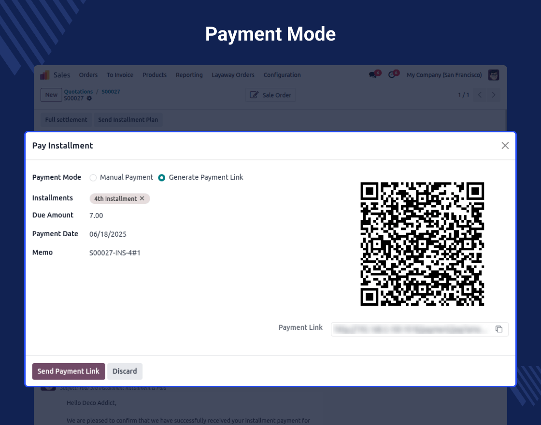Click the Full settlement button
The height and width of the screenshot is (425, 541).
(66, 120)
